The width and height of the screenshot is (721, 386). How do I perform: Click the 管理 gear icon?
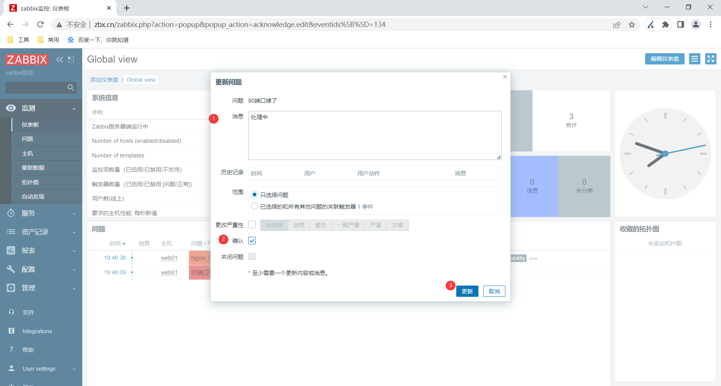pos(11,288)
